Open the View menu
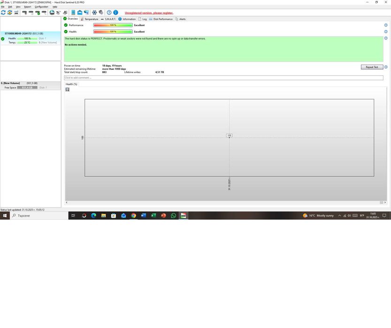 click(18, 7)
